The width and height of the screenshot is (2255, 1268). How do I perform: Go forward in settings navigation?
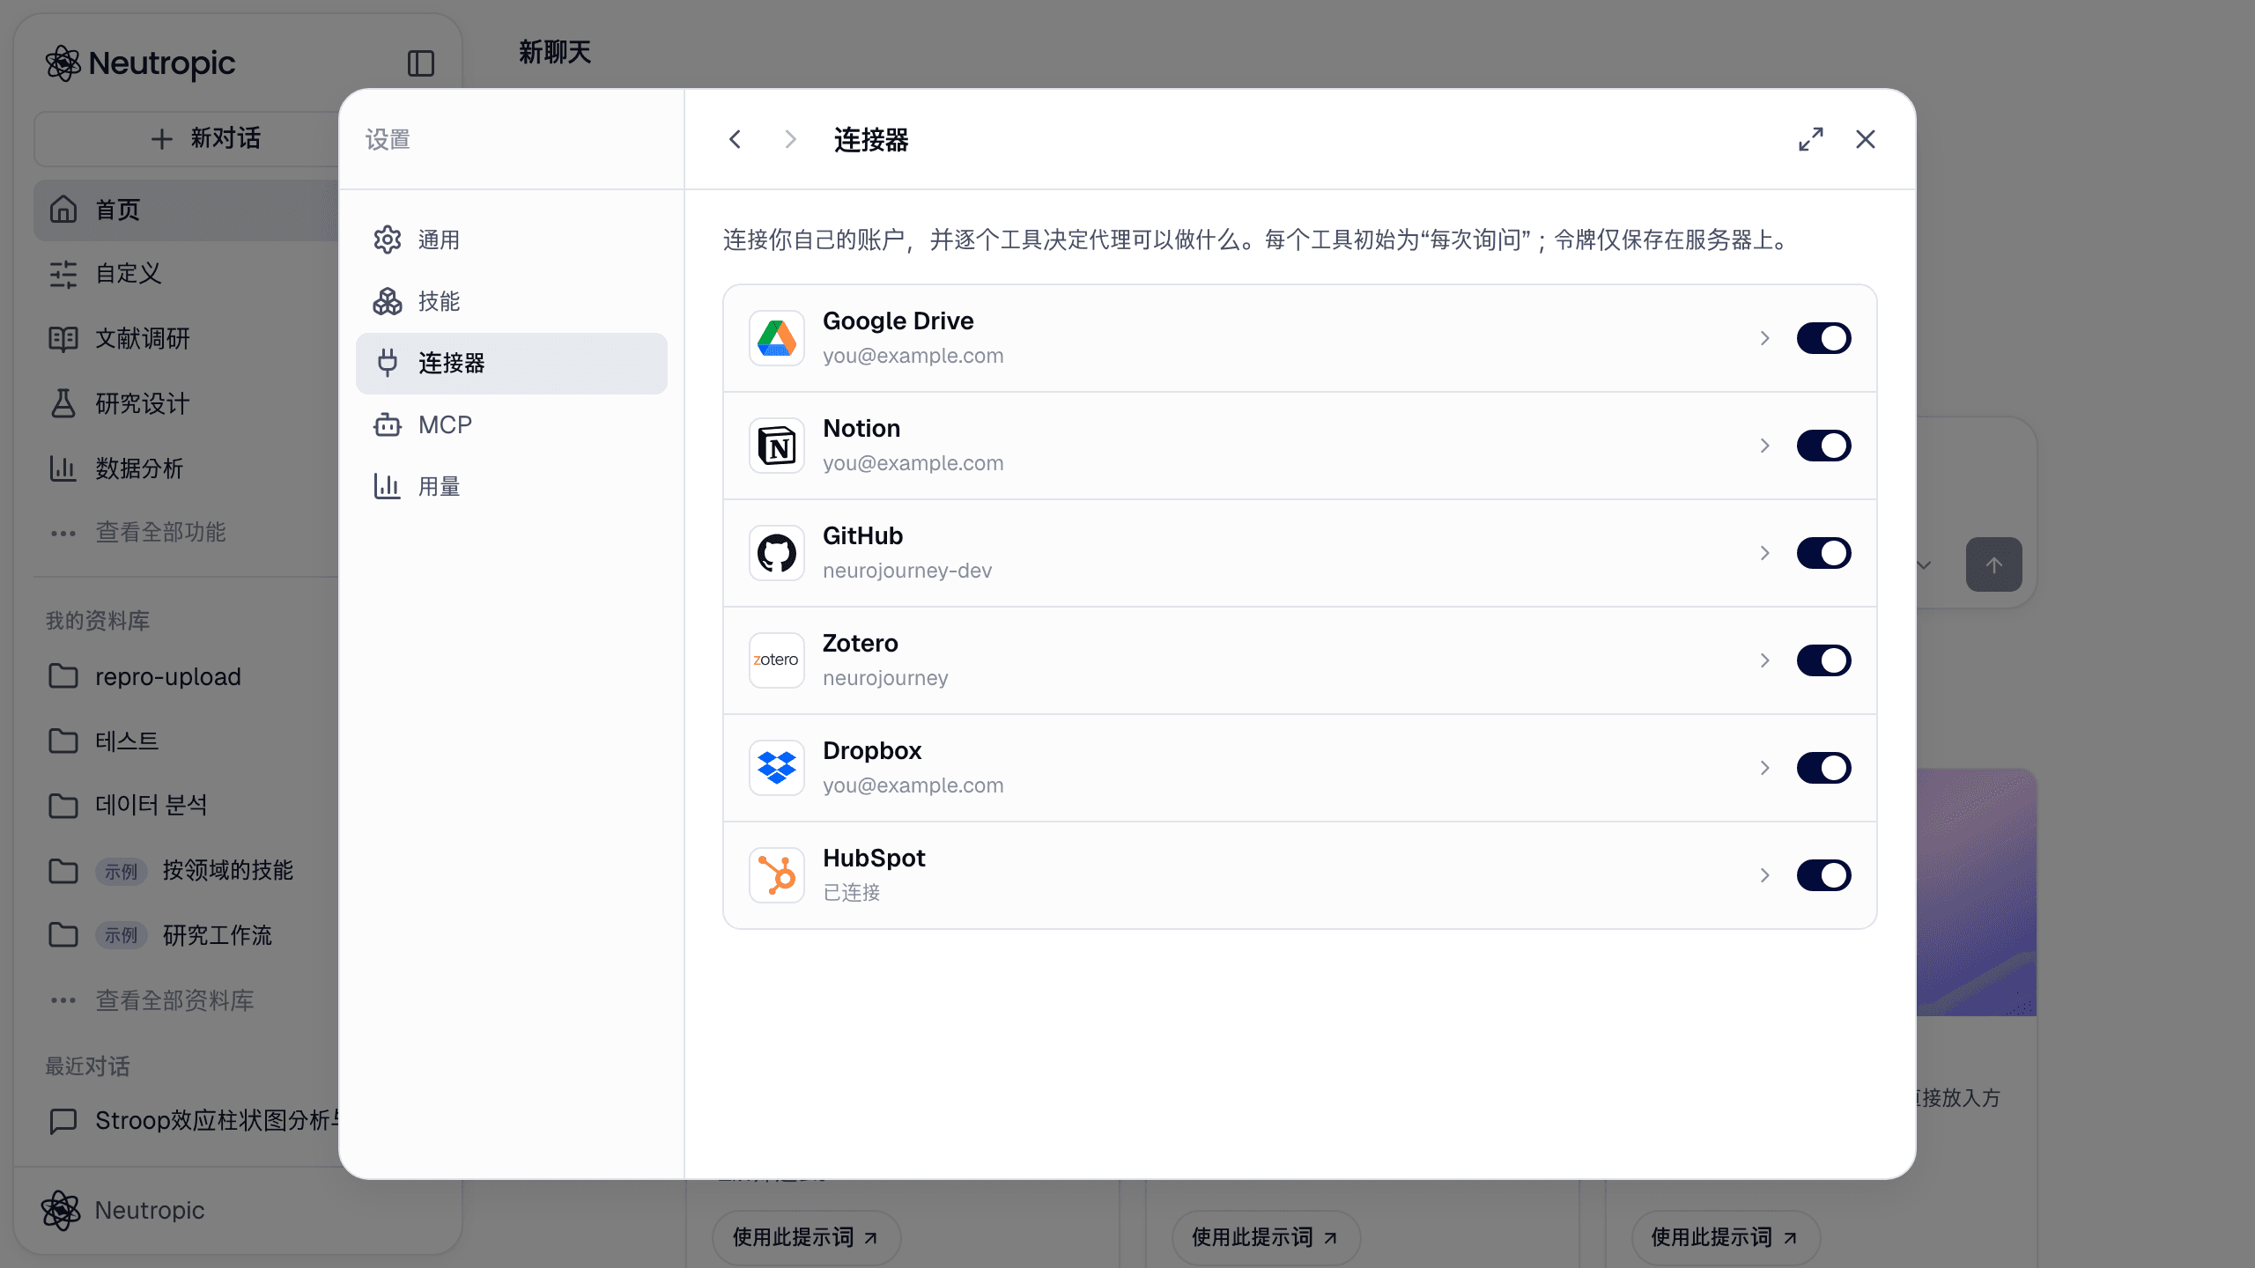pos(790,139)
